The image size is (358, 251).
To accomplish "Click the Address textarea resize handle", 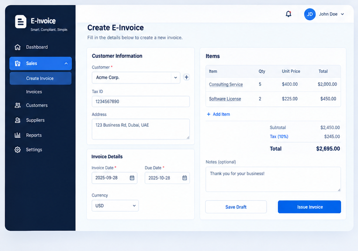I will 188,137.
